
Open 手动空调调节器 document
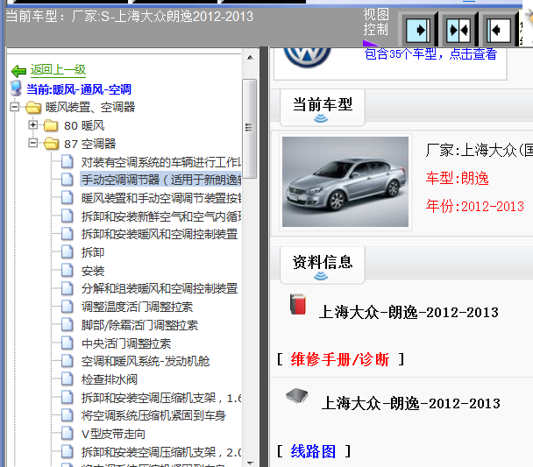pyautogui.click(x=160, y=180)
